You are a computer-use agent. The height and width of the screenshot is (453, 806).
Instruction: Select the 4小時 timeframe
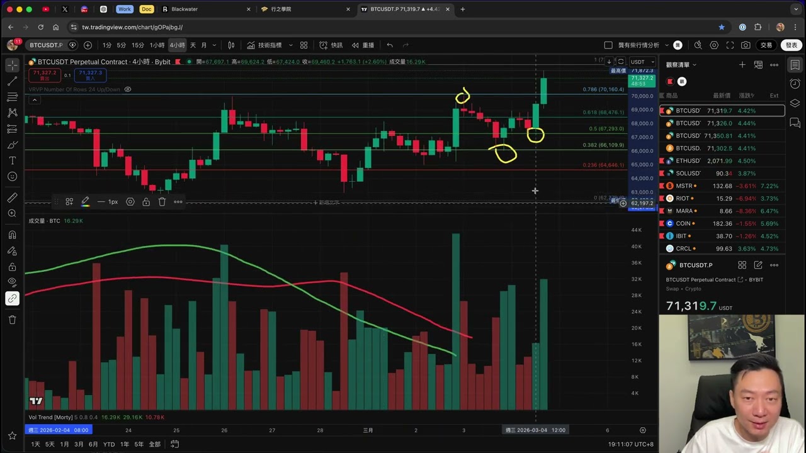[177, 45]
